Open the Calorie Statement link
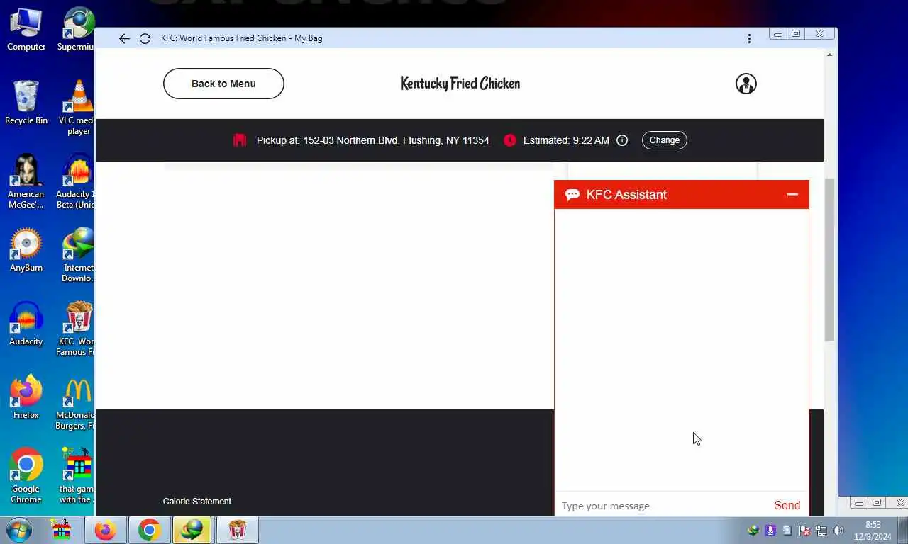 tap(197, 501)
